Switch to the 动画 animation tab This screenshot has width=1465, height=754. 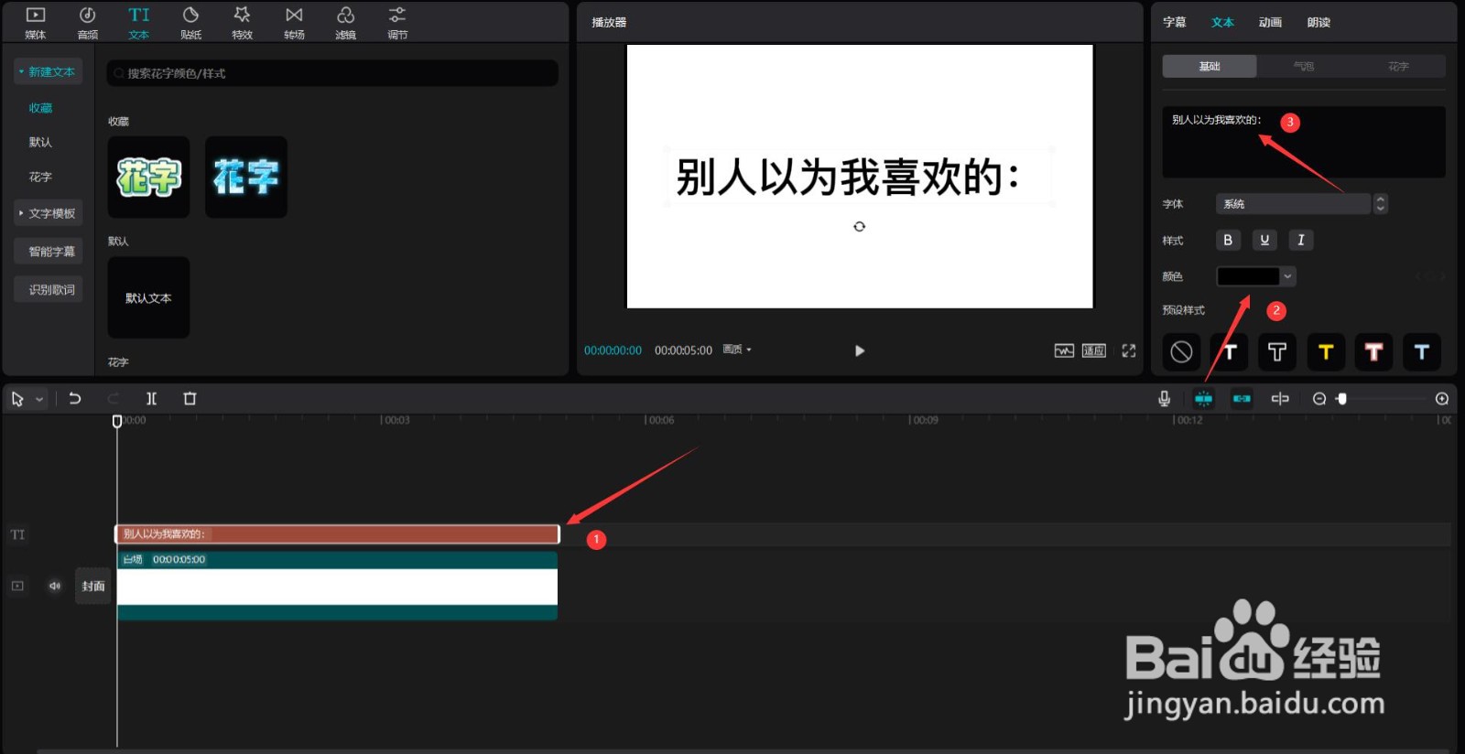(x=1270, y=22)
